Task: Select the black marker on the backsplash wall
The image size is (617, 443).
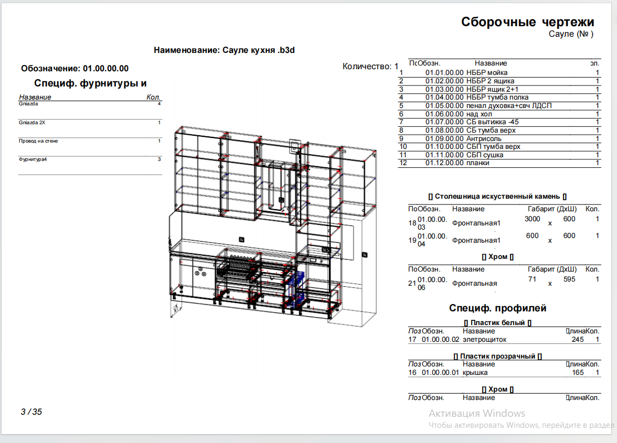Action: pyautogui.click(x=241, y=240)
